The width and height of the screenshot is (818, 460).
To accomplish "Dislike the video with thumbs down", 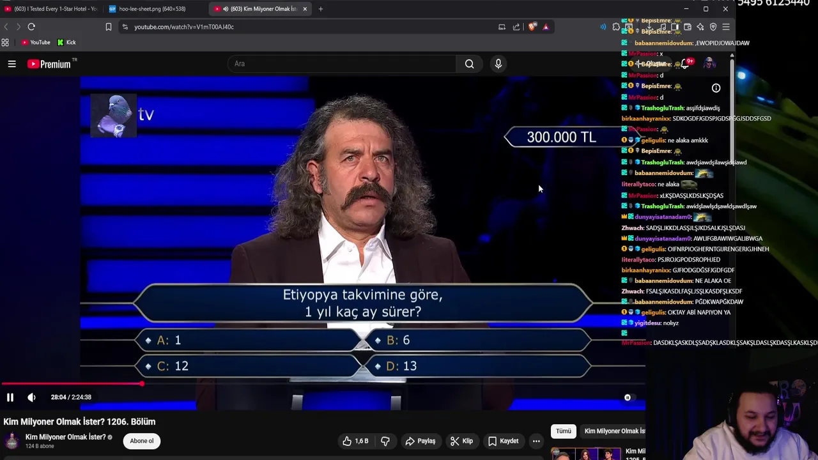I will pos(385,441).
